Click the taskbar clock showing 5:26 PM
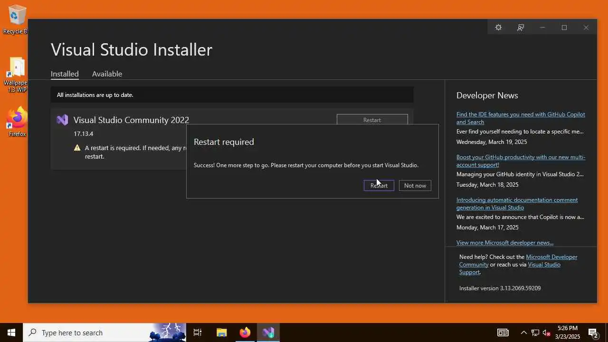Screen dimensions: 608x342 click(x=568, y=332)
